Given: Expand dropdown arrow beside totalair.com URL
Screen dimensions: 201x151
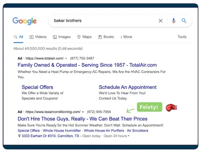Looking at the screenshot, I should pyautogui.click(x=66, y=59).
